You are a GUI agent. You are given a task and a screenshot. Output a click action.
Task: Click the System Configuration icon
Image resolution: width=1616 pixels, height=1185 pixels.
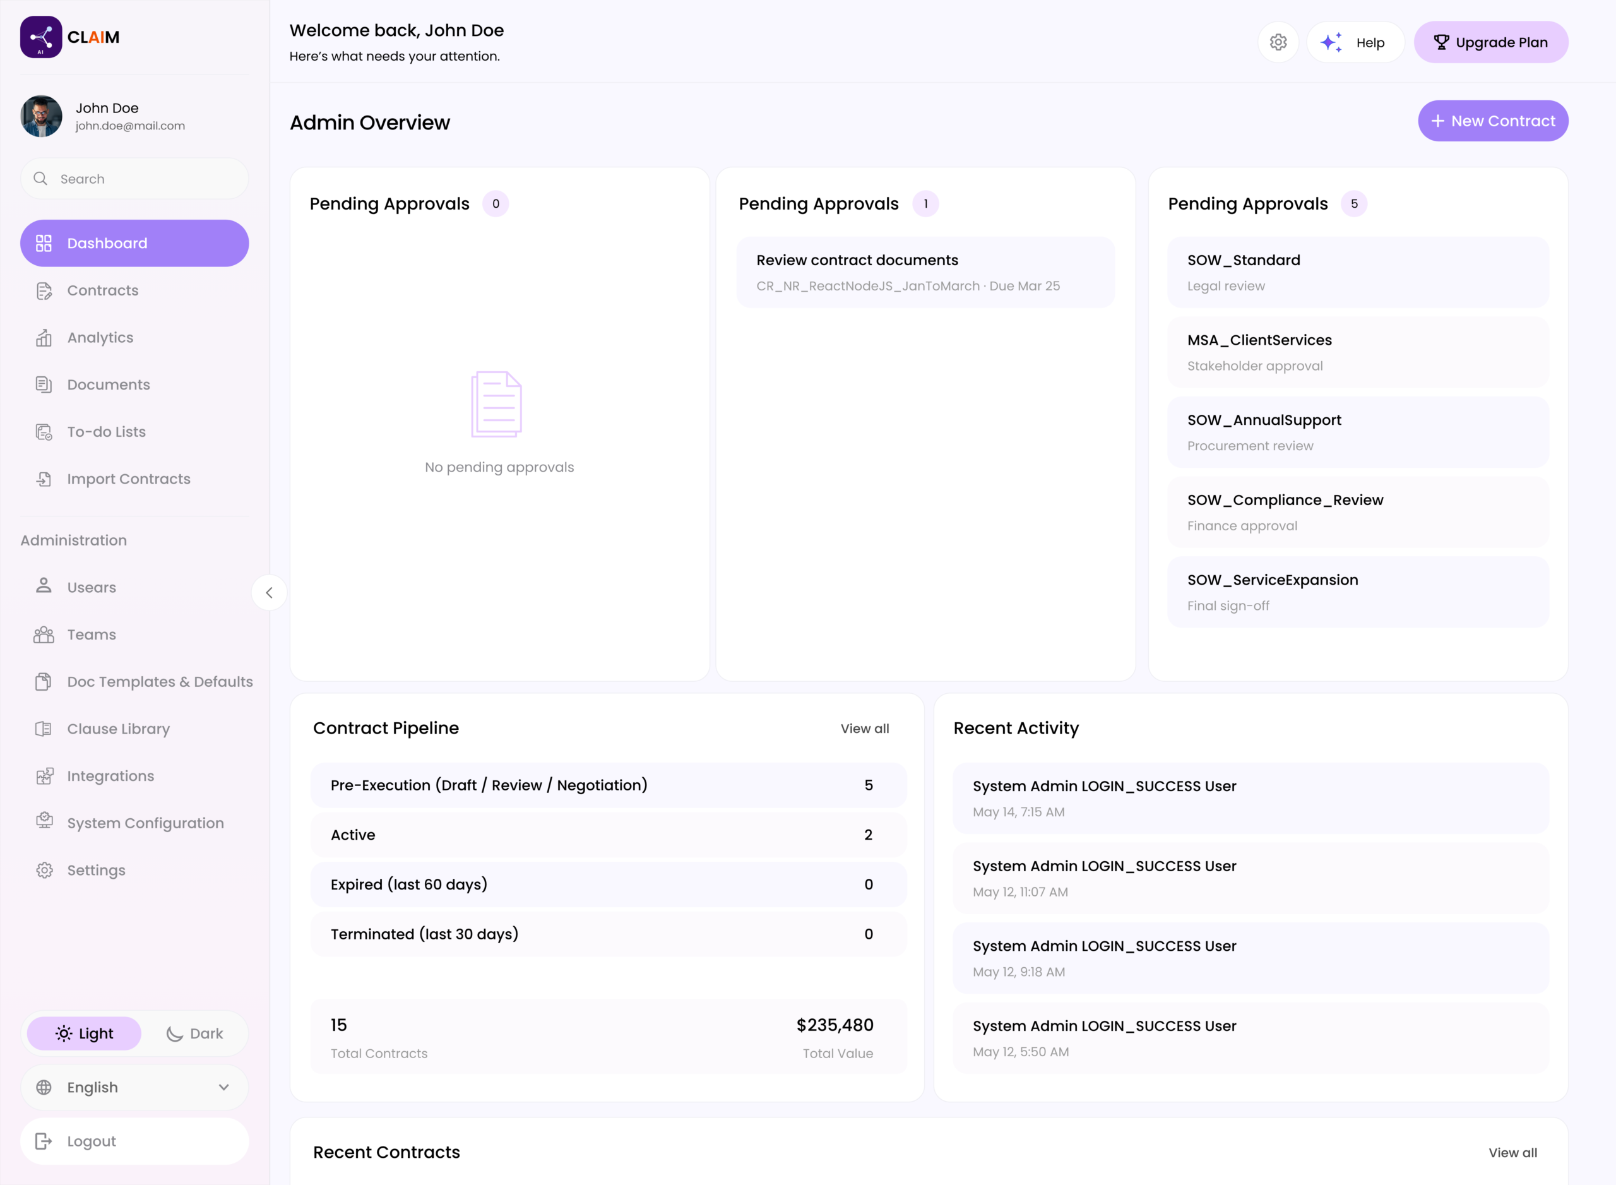click(x=44, y=821)
